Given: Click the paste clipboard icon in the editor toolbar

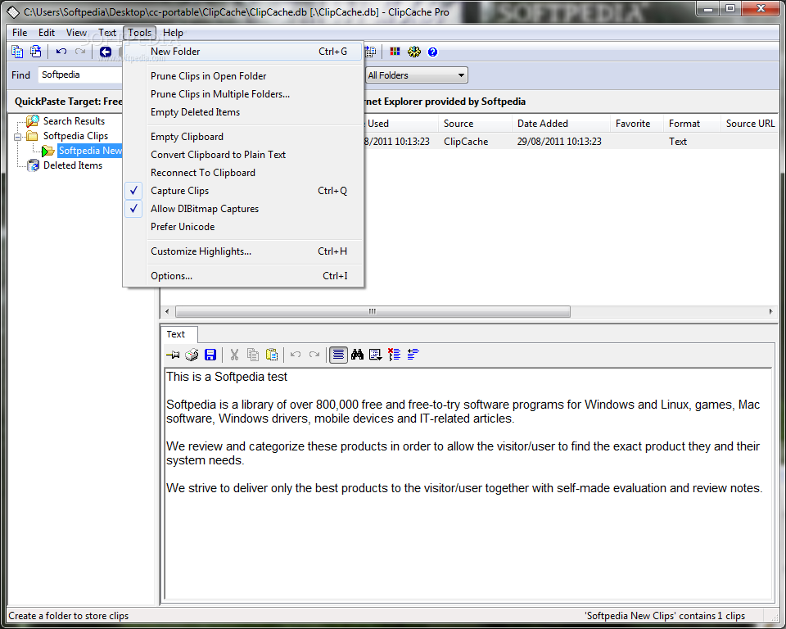Looking at the screenshot, I should click(x=272, y=355).
